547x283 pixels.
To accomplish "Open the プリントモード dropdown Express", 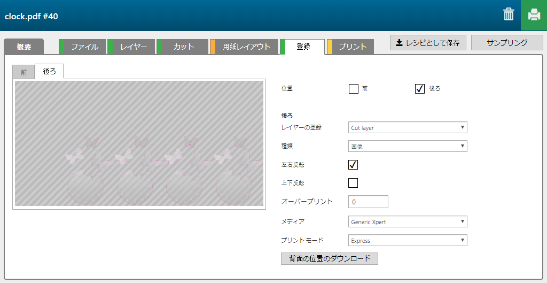I will click(x=408, y=240).
